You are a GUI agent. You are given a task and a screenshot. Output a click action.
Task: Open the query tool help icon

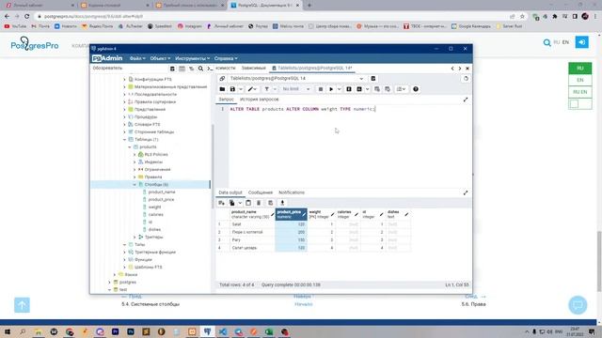[416, 89]
